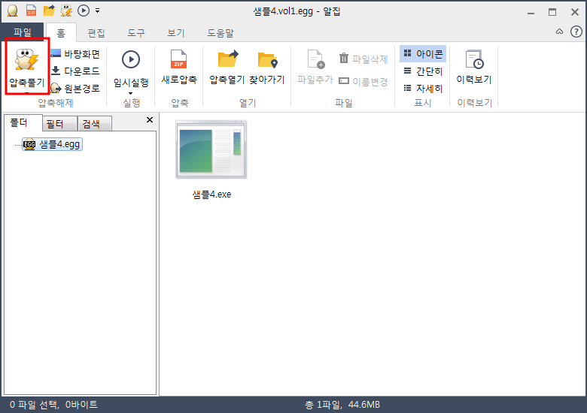Click the 압축풀기 extract button

point(26,68)
